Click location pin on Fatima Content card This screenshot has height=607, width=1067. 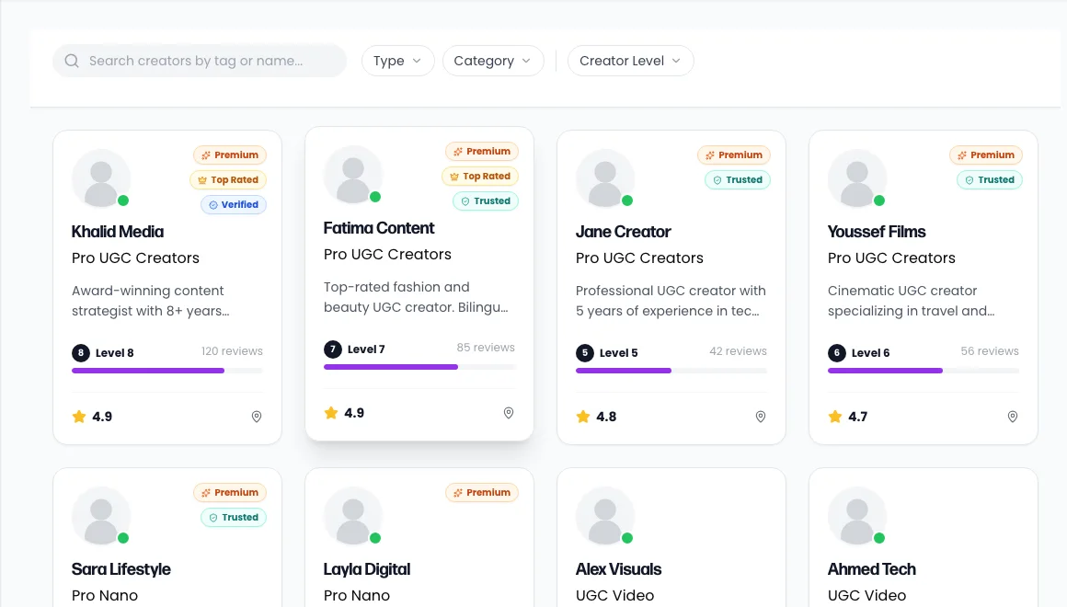tap(509, 413)
